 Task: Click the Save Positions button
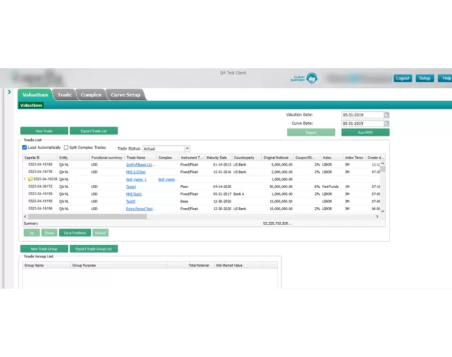[75, 233]
